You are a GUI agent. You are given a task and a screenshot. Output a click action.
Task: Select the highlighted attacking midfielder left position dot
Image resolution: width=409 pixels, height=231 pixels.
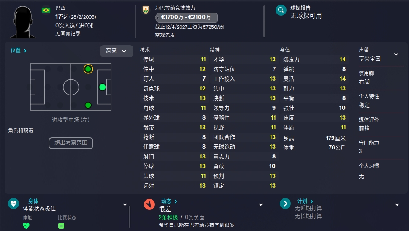pos(88,69)
